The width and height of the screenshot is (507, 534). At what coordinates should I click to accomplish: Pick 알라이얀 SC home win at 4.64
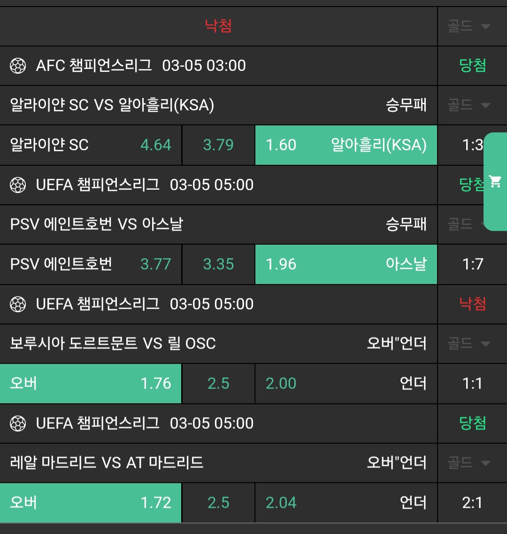91,145
